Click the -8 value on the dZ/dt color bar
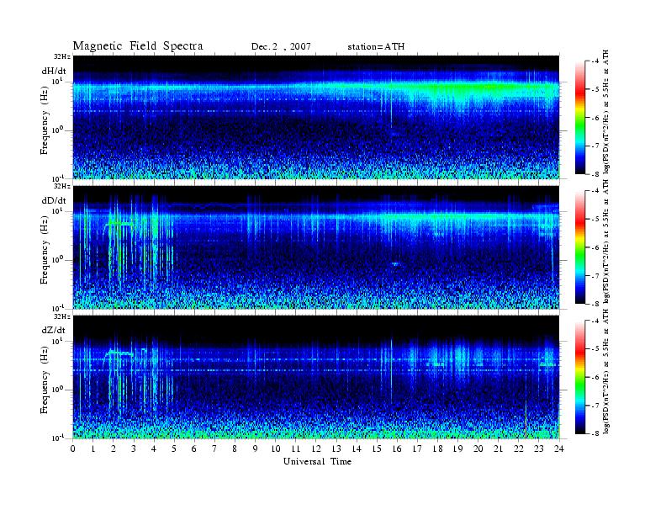666x515 pixels. (595, 433)
